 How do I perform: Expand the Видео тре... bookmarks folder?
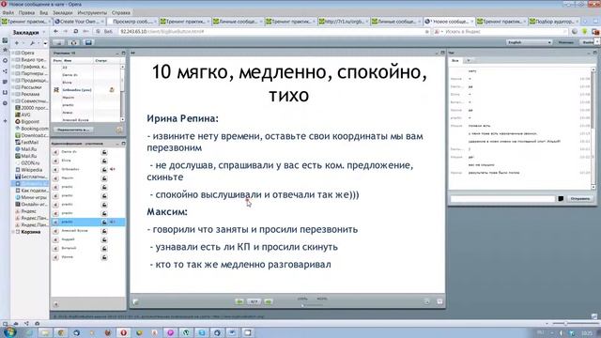pyautogui.click(x=13, y=60)
